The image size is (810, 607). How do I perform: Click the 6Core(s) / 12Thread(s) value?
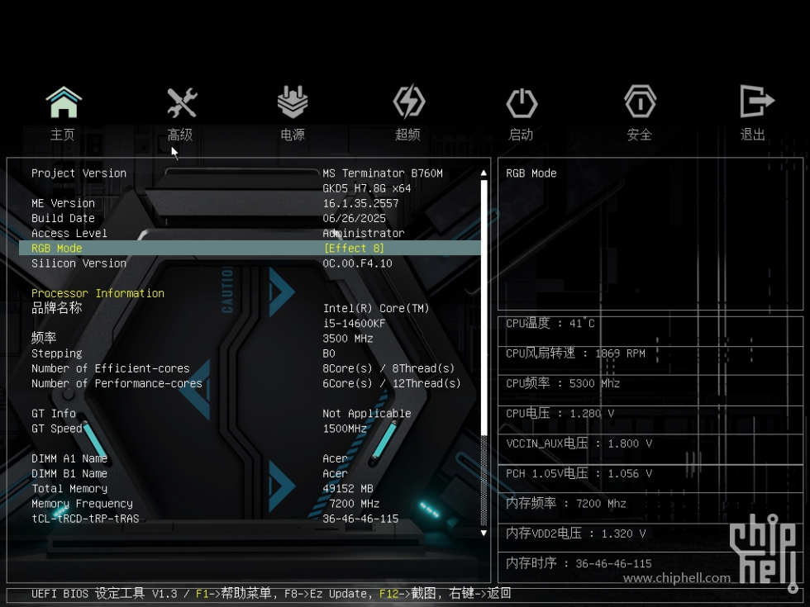point(392,383)
